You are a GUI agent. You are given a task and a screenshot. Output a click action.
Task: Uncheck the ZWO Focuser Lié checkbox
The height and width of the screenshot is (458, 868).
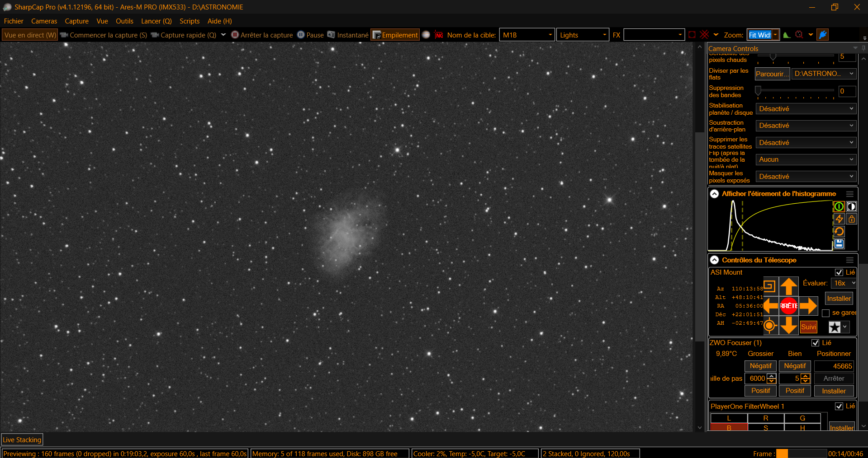coord(816,343)
